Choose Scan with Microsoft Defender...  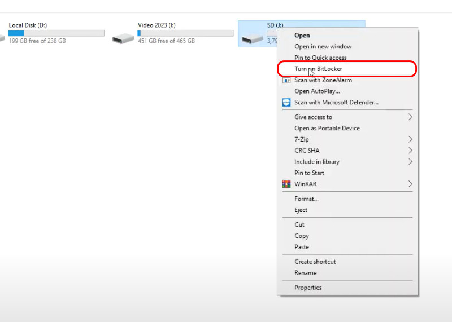coord(347,103)
